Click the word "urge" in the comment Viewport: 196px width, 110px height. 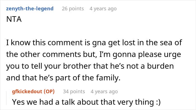(x=173, y=54)
